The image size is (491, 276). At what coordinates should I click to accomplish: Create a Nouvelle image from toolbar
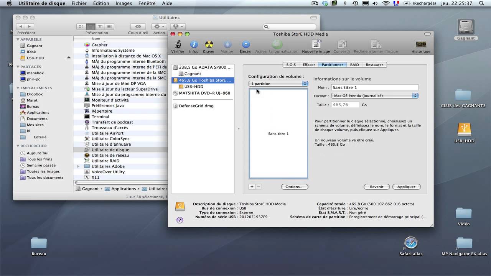(x=316, y=44)
